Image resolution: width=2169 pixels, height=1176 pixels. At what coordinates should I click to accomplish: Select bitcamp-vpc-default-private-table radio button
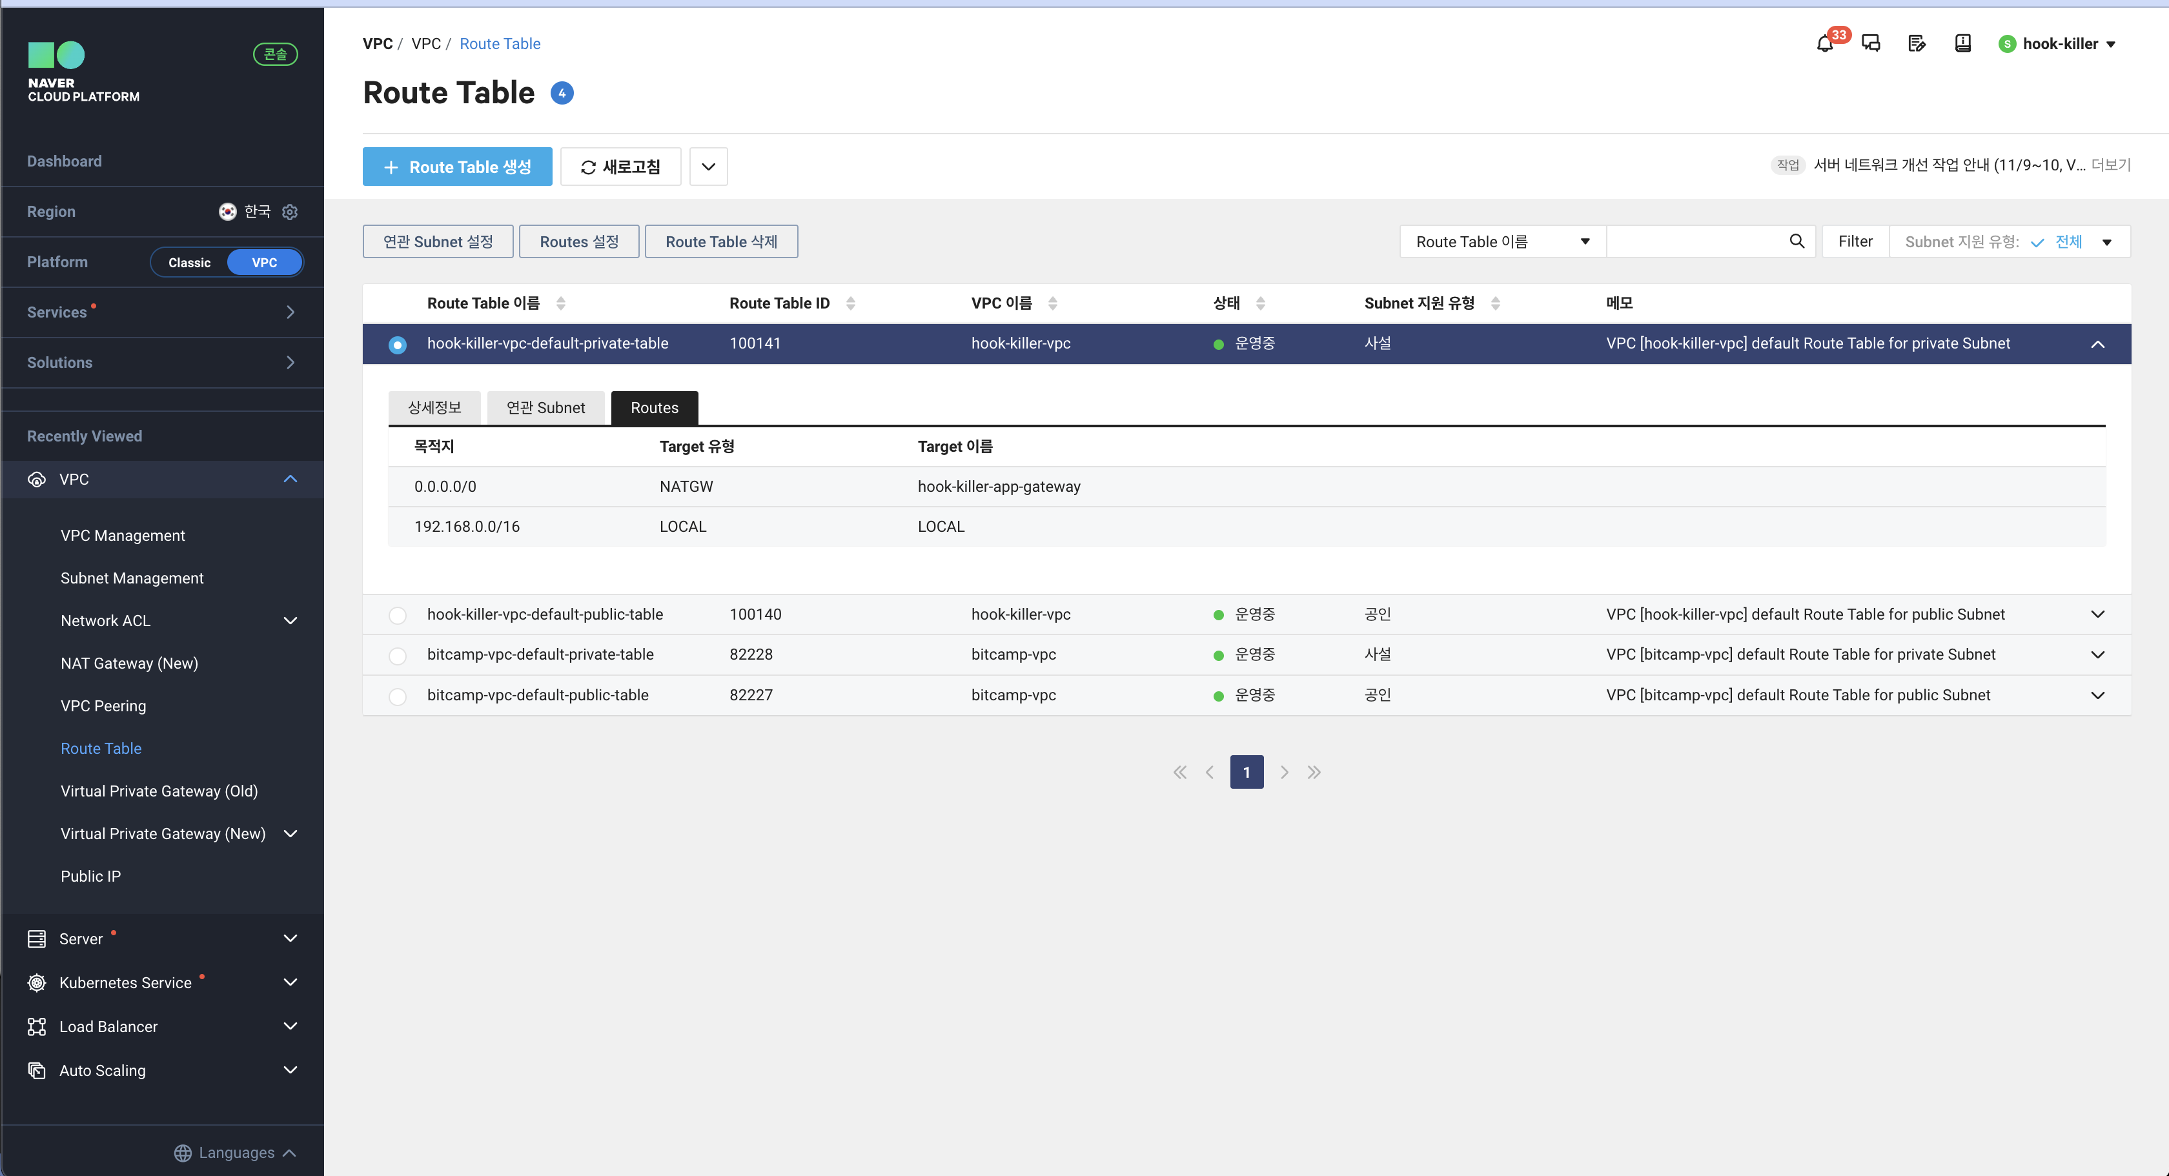tap(398, 656)
